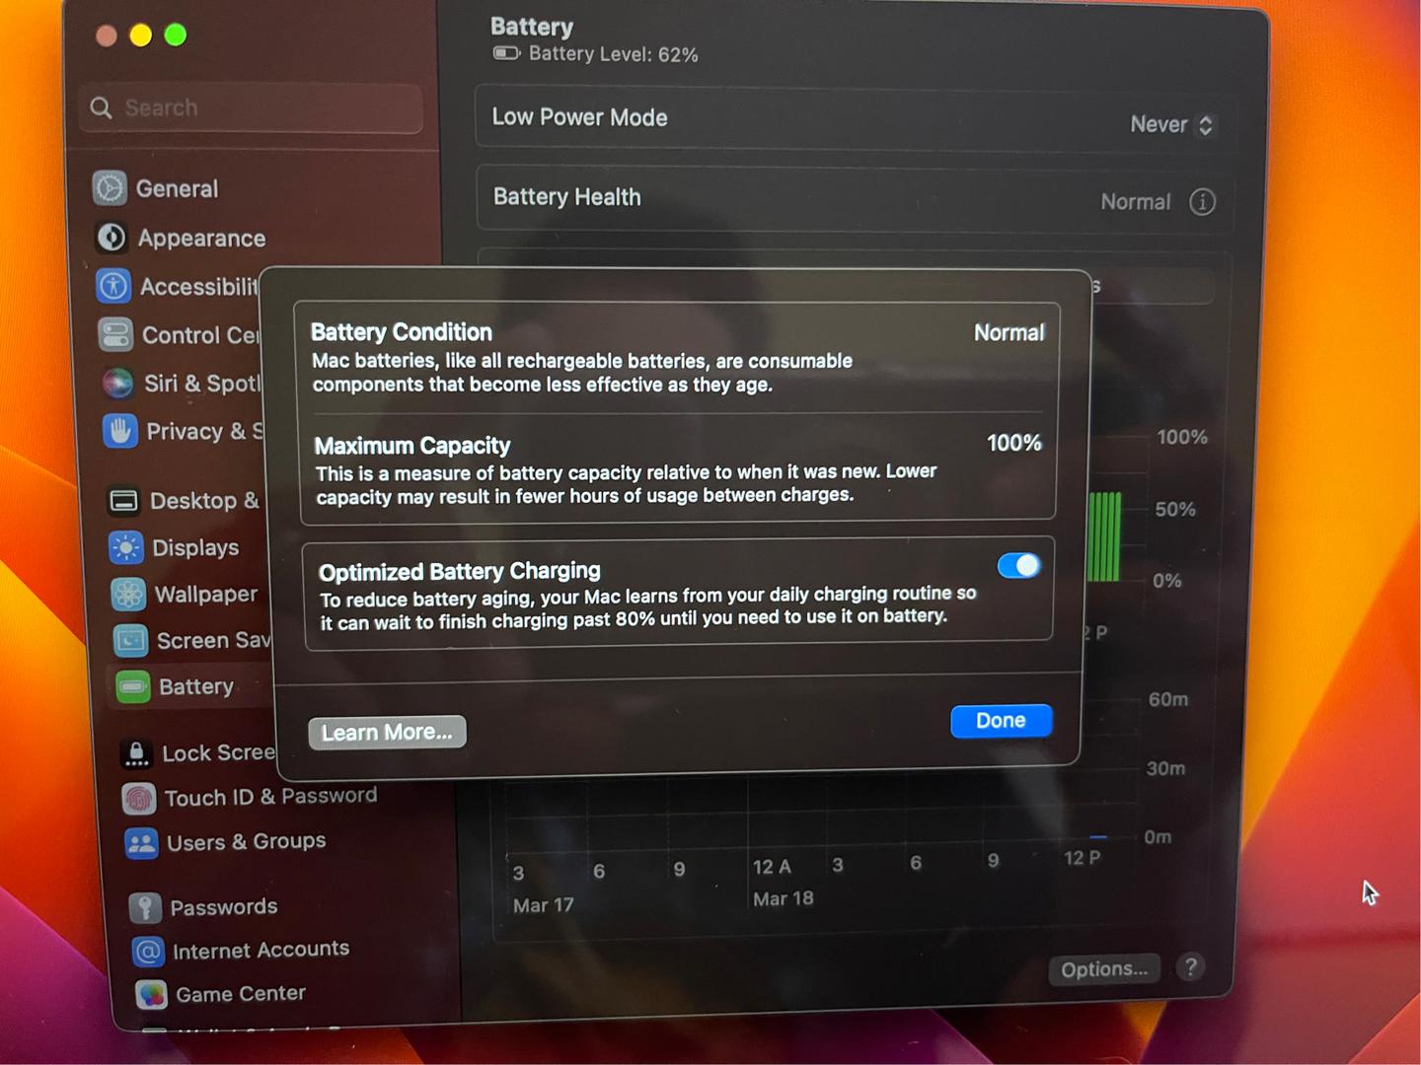Screen dimensions: 1421x1065
Task: Select the Accessibility icon in sidebar
Action: tap(113, 286)
